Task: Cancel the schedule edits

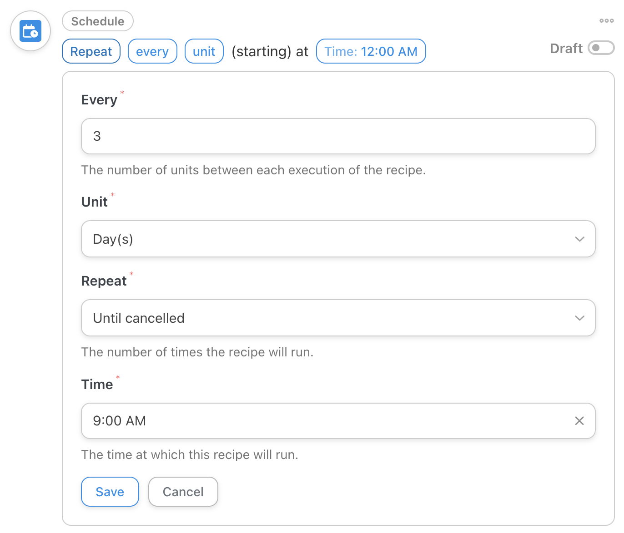Action: [183, 492]
